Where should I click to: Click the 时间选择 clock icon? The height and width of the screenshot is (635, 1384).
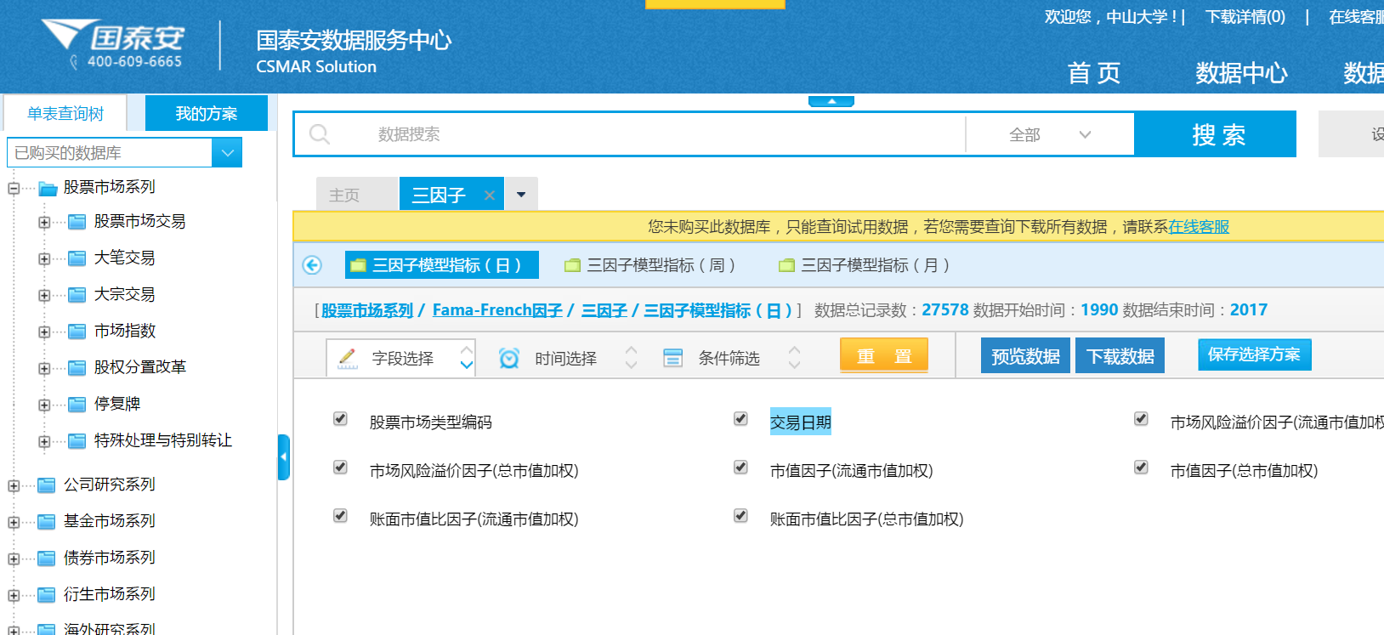point(509,359)
